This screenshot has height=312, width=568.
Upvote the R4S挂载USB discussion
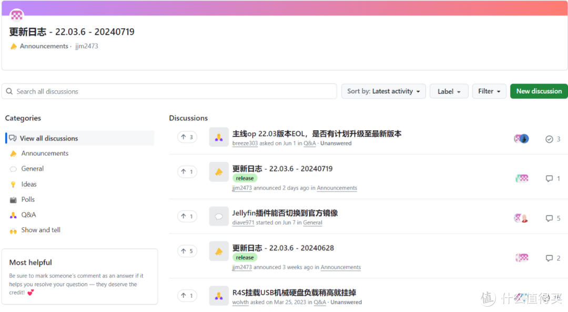[187, 295]
